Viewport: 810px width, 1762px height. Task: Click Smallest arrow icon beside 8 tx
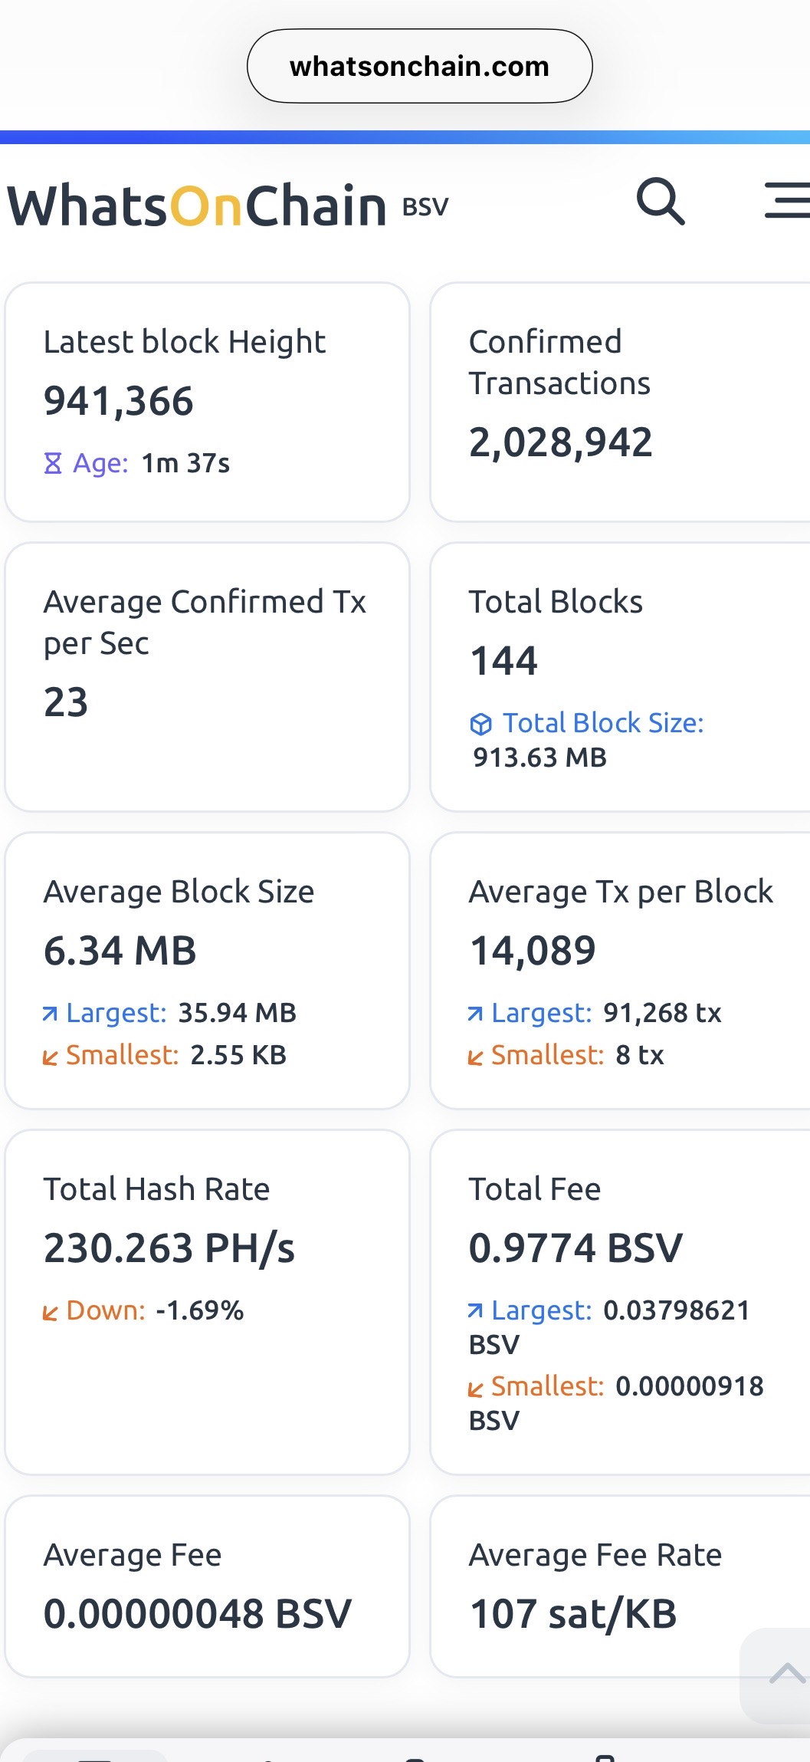(476, 1057)
